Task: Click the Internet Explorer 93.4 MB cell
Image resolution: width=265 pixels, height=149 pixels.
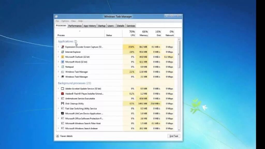Action: 142,52
